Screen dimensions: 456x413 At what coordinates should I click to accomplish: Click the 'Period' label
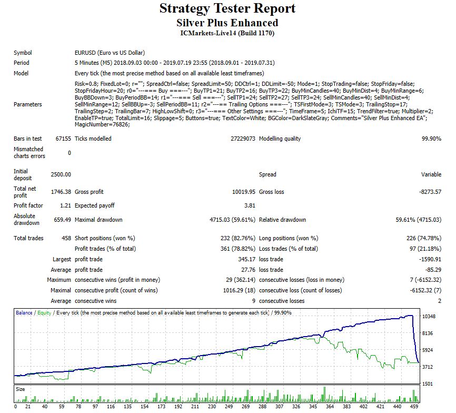click(x=22, y=63)
